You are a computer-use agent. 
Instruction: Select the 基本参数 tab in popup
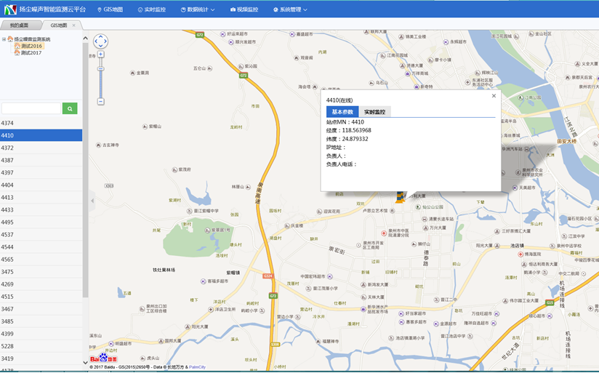(342, 112)
